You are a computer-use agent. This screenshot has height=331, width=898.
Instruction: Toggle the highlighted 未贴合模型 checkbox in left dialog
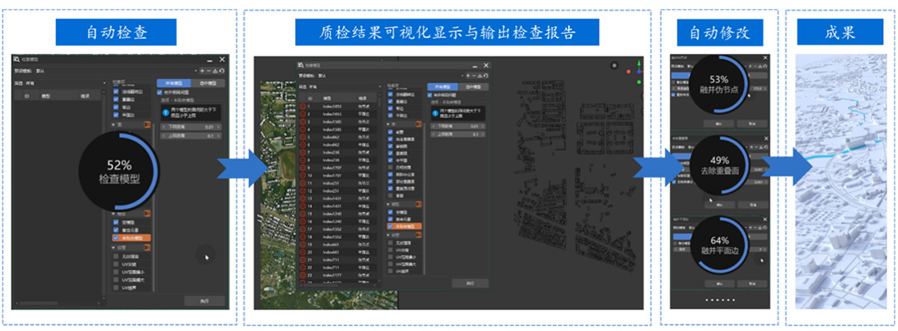116,237
